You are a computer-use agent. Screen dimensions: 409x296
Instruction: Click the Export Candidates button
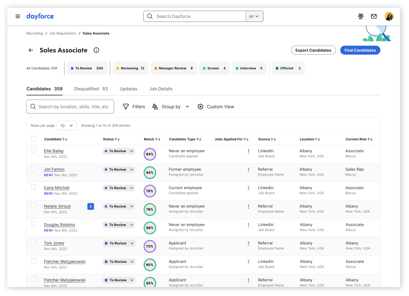click(313, 50)
